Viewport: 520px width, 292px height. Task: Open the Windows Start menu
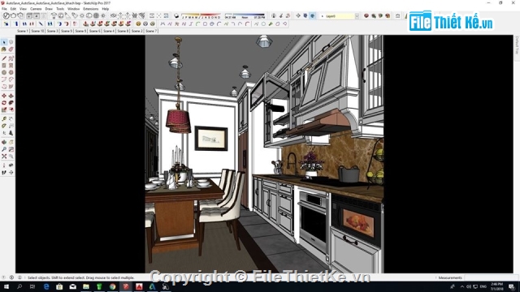pyautogui.click(x=6, y=286)
